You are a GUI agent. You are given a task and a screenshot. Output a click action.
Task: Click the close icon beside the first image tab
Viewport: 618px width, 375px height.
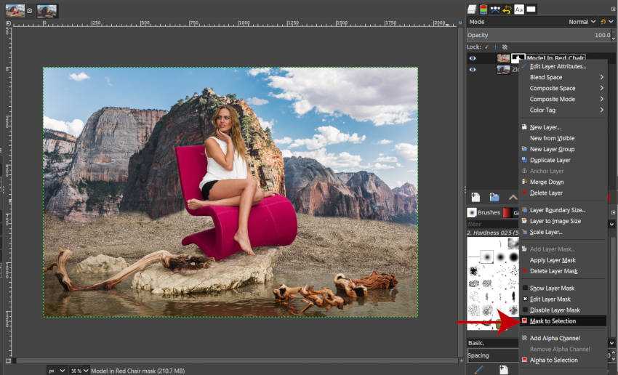[31, 10]
